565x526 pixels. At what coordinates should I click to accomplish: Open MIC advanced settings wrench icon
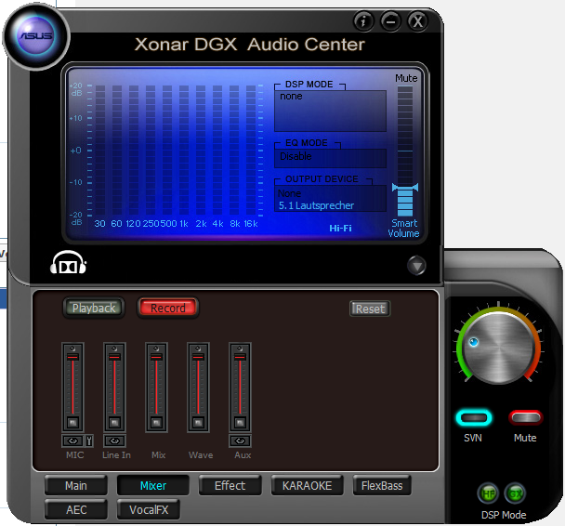coord(89,441)
